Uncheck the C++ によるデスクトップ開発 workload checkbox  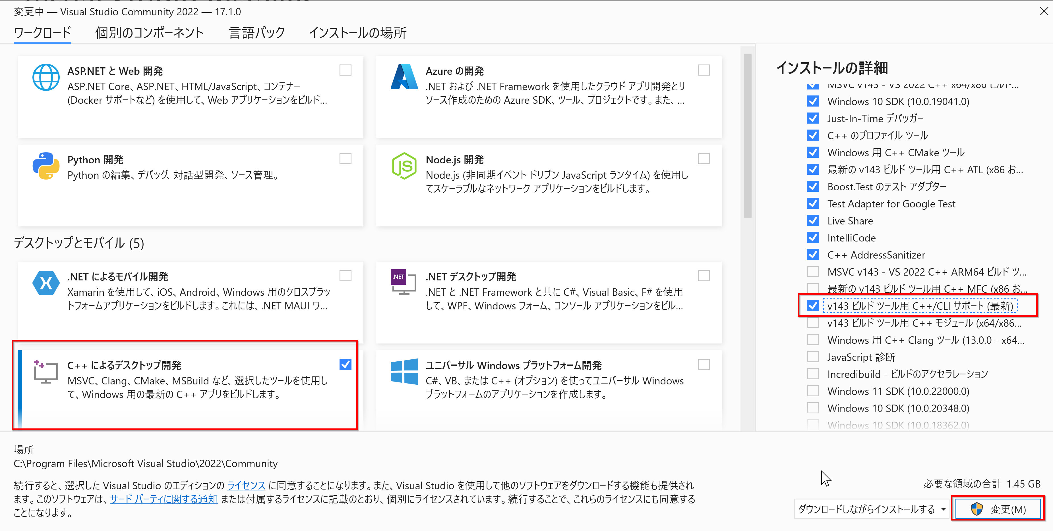coord(346,364)
